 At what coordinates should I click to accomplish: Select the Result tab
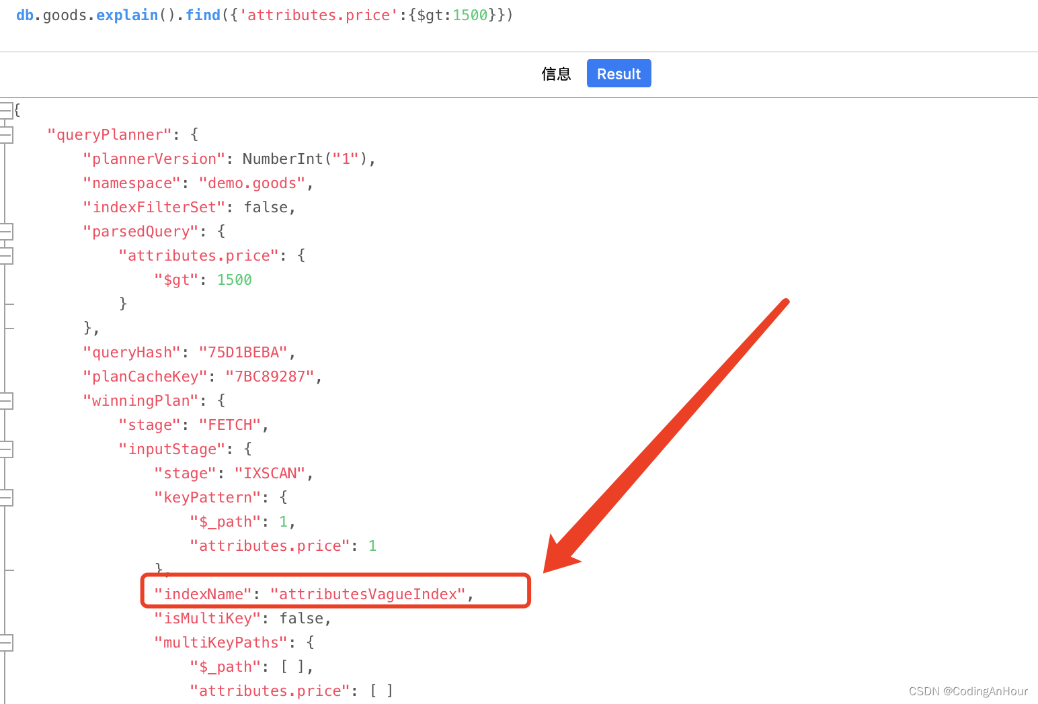tap(618, 73)
